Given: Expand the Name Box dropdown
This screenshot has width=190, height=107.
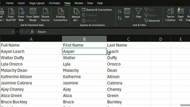Looking at the screenshot, I should [x=12, y=32].
